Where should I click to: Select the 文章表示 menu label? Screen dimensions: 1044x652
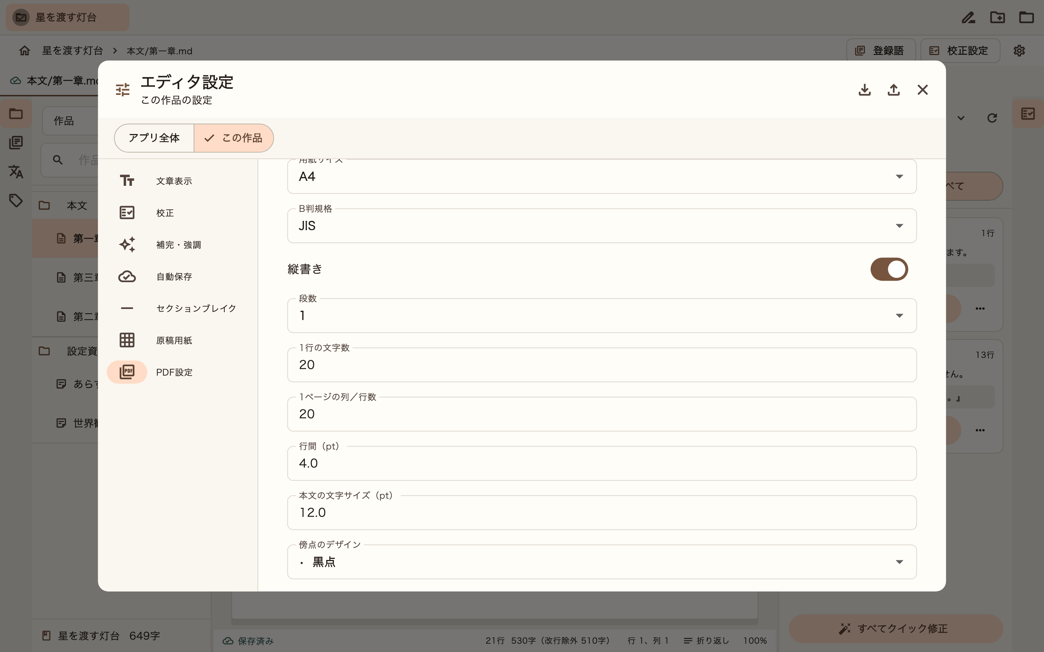pyautogui.click(x=174, y=181)
